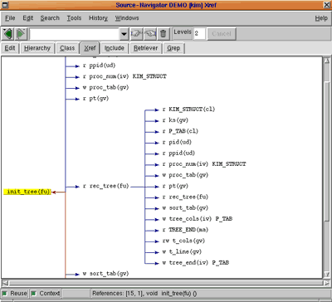Image resolution: width=332 pixels, height=302 pixels.
Task: Click the vertical scrollbar down arrow
Action: point(326,274)
